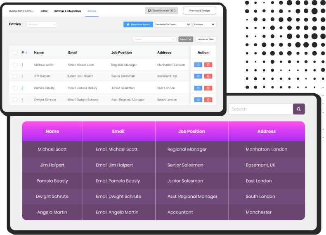Select the Entries tab
Screen dimensions: 326x235
(x=92, y=11)
